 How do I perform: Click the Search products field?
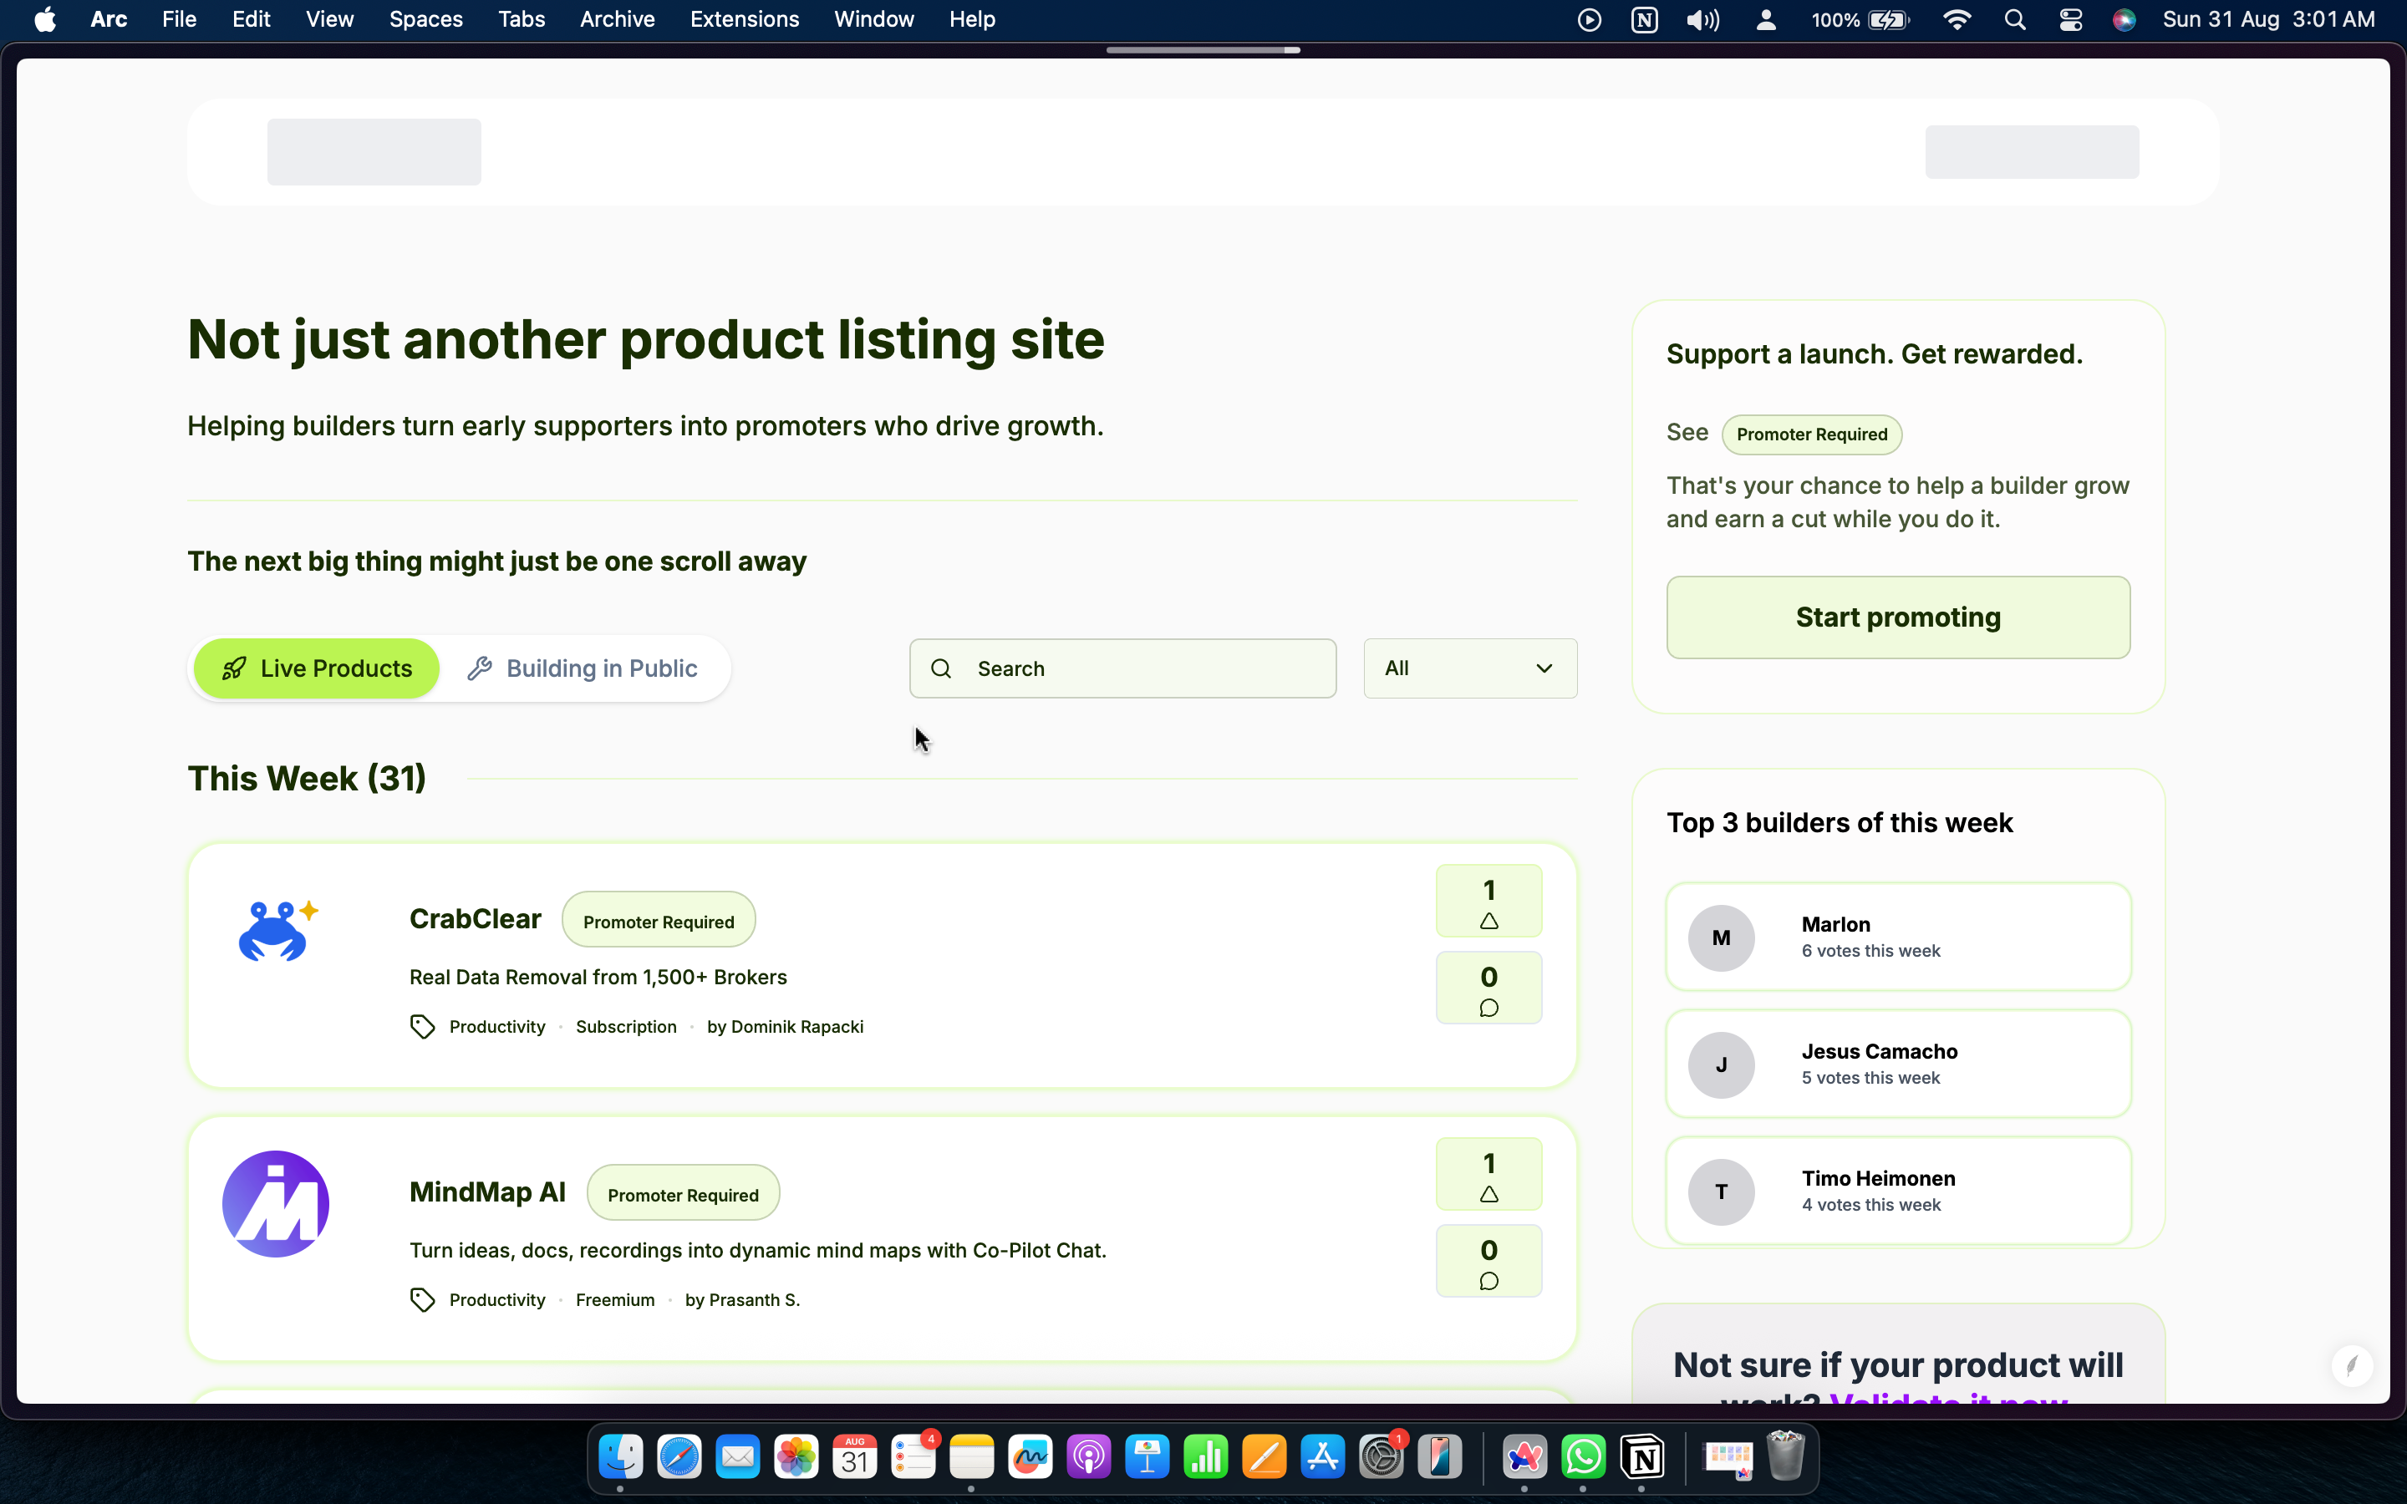pyautogui.click(x=1122, y=668)
